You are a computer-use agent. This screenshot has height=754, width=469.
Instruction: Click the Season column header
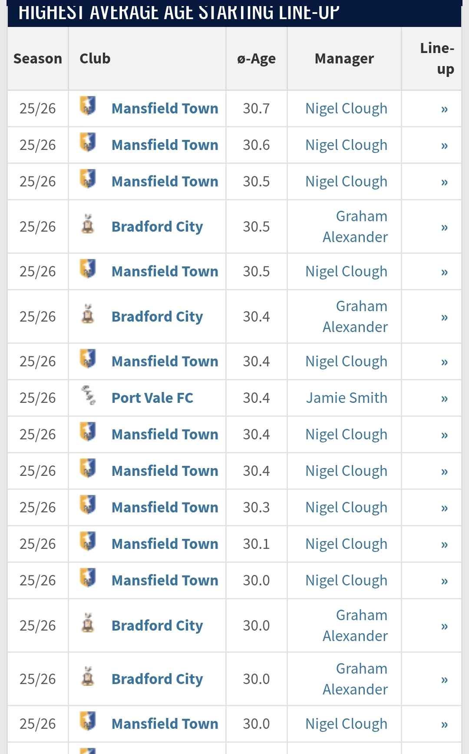(x=38, y=59)
